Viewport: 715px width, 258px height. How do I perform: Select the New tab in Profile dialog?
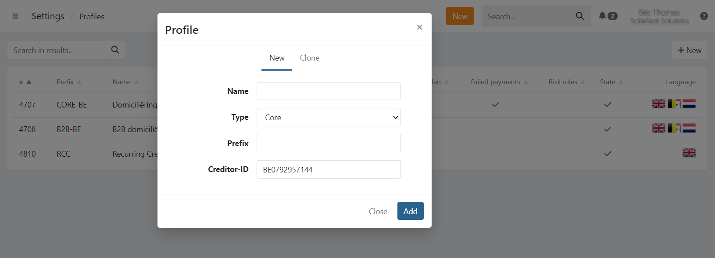point(277,58)
